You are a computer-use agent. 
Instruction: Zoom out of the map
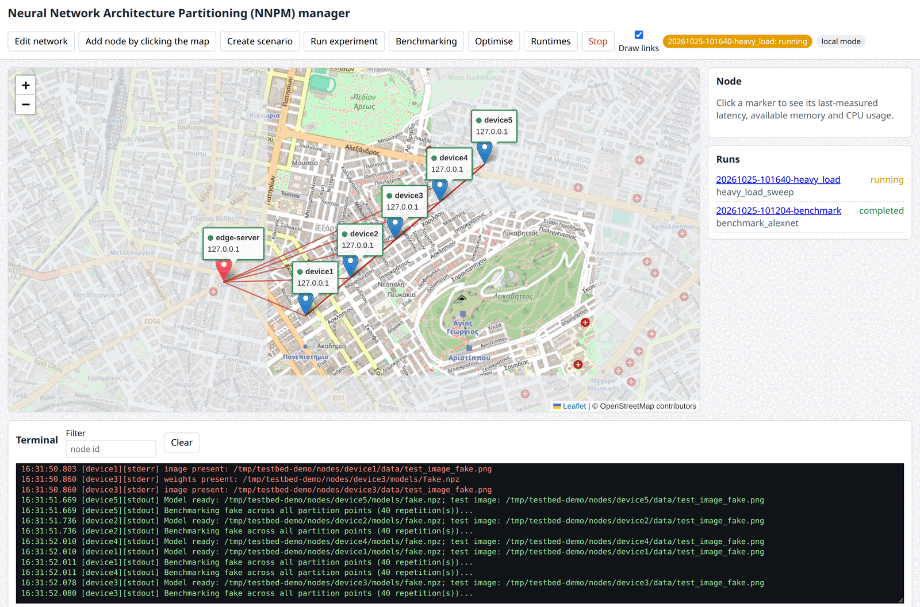(25, 105)
